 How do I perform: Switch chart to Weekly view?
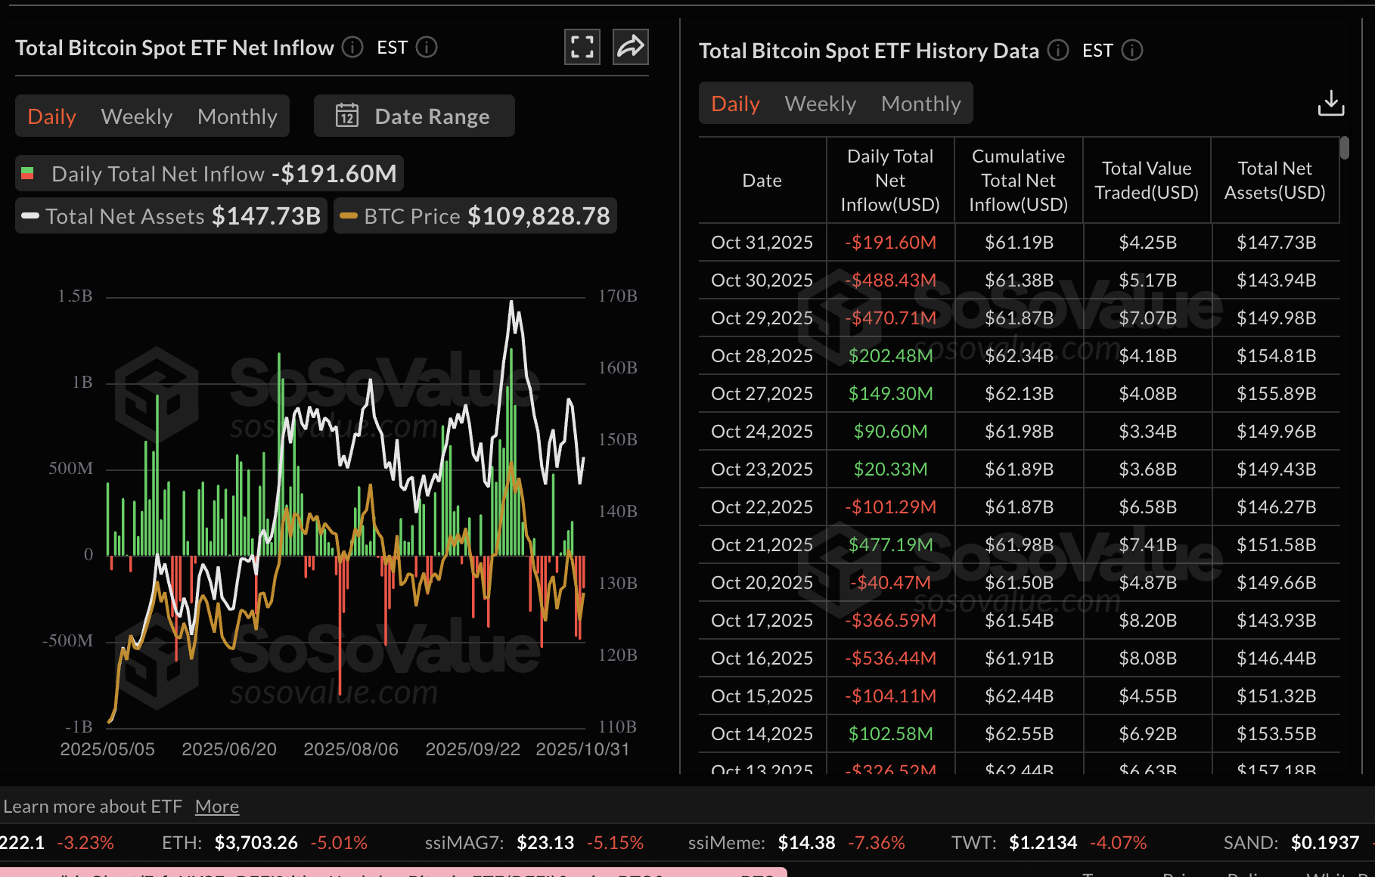tap(136, 116)
